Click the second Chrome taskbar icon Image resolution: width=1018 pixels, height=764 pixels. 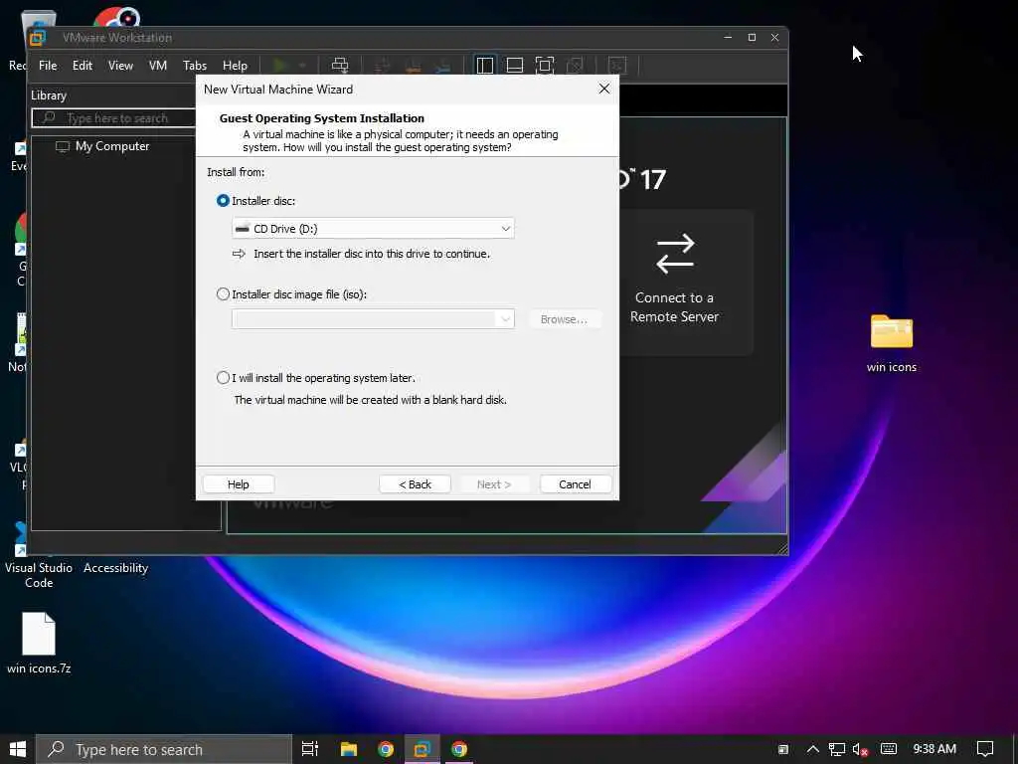[x=459, y=749]
